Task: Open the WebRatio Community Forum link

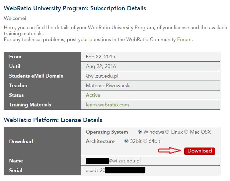Action: pyautogui.click(x=184, y=39)
